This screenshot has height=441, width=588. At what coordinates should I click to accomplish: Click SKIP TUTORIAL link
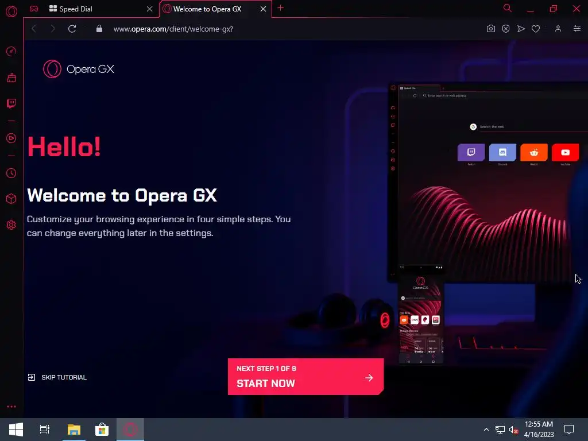(57, 377)
